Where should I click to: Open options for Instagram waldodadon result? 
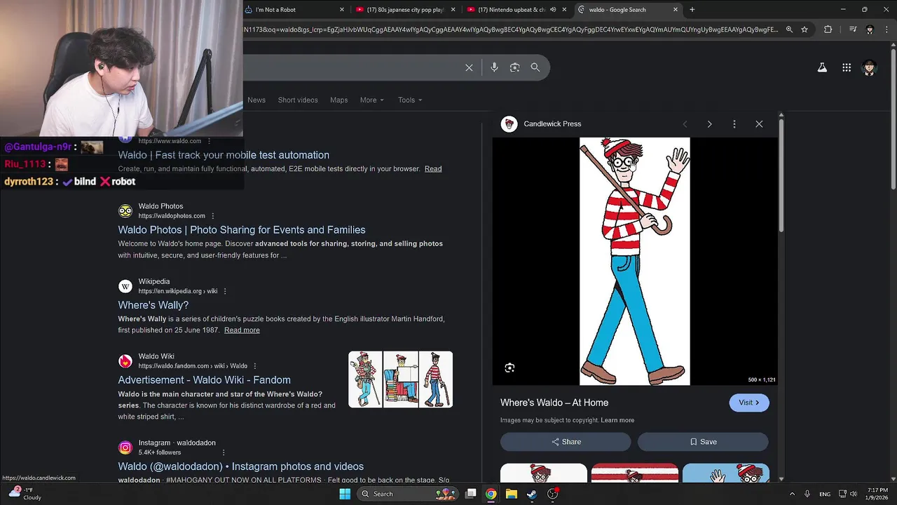(224, 452)
